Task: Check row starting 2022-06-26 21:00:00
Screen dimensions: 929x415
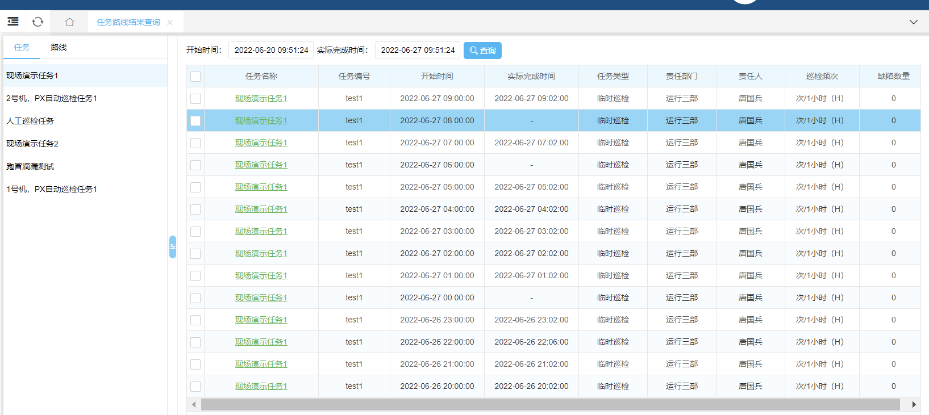Action: [195, 364]
